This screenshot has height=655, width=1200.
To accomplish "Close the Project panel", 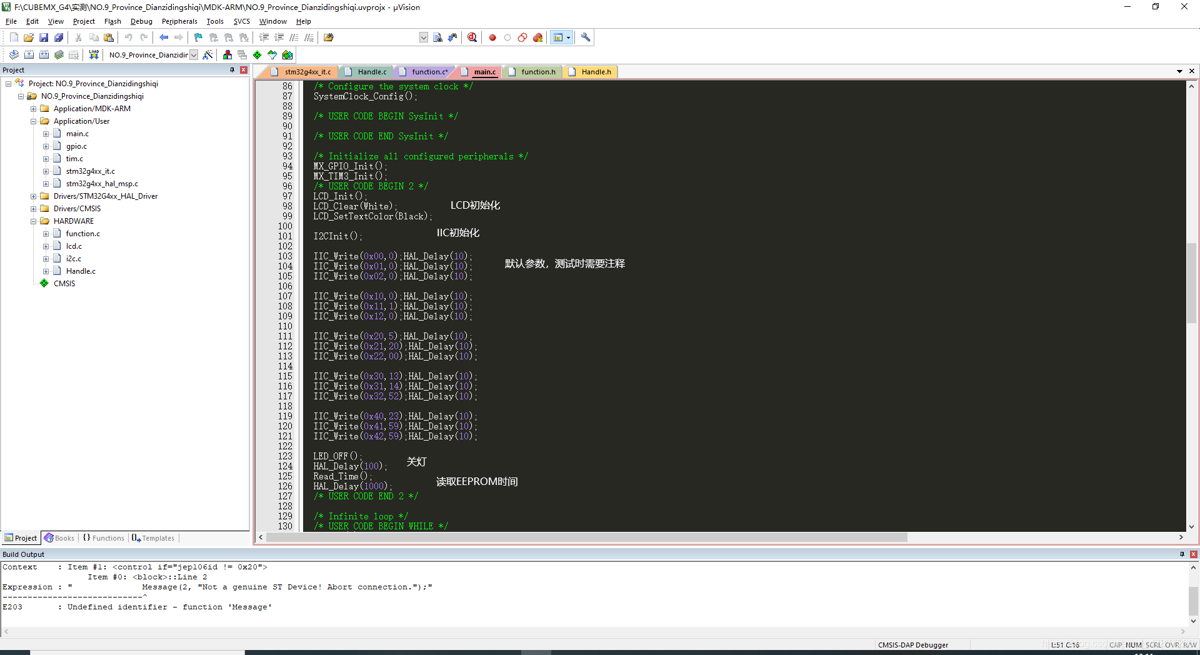I will click(x=244, y=70).
